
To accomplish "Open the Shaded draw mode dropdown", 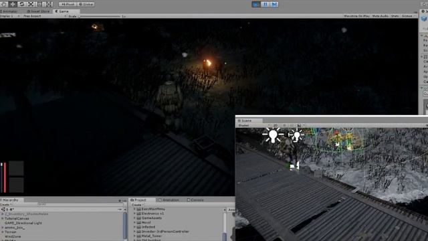I will (254, 125).
